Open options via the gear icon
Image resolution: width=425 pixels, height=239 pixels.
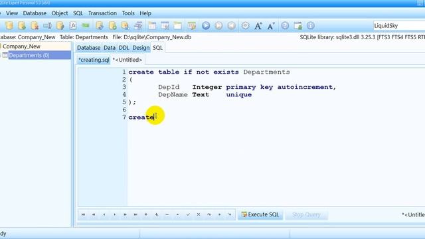coord(245,26)
